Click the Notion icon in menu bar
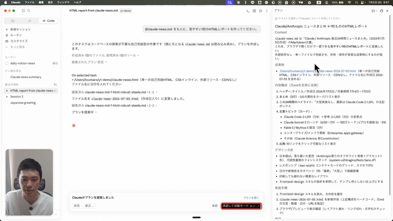 click(x=280, y=2)
